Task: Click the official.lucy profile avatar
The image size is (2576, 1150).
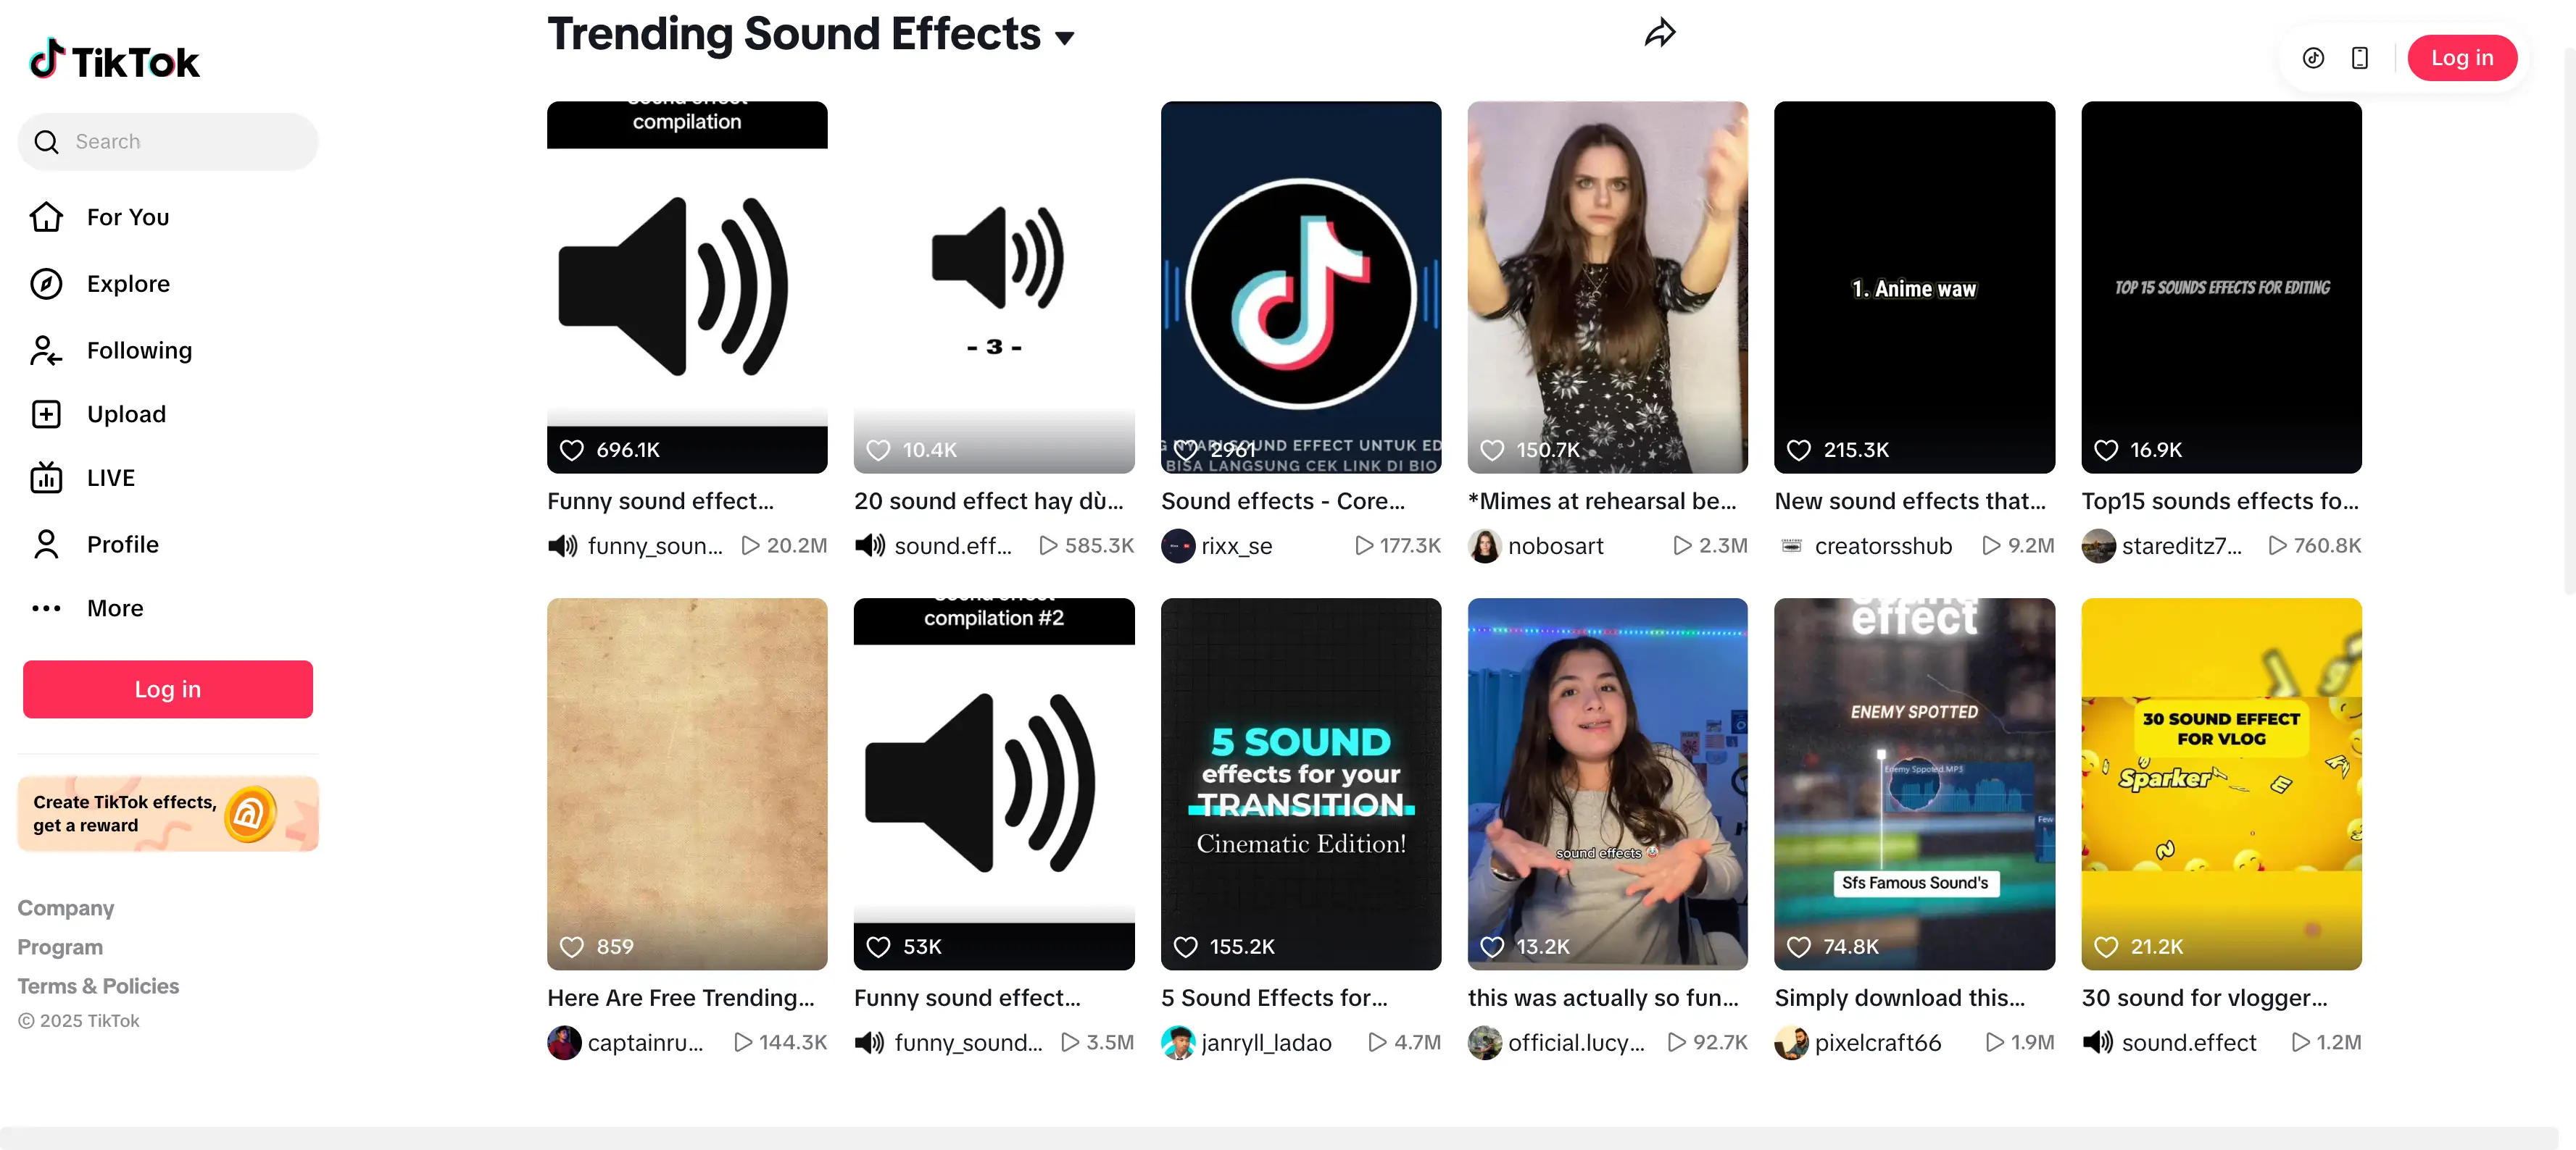Action: 1485,1043
